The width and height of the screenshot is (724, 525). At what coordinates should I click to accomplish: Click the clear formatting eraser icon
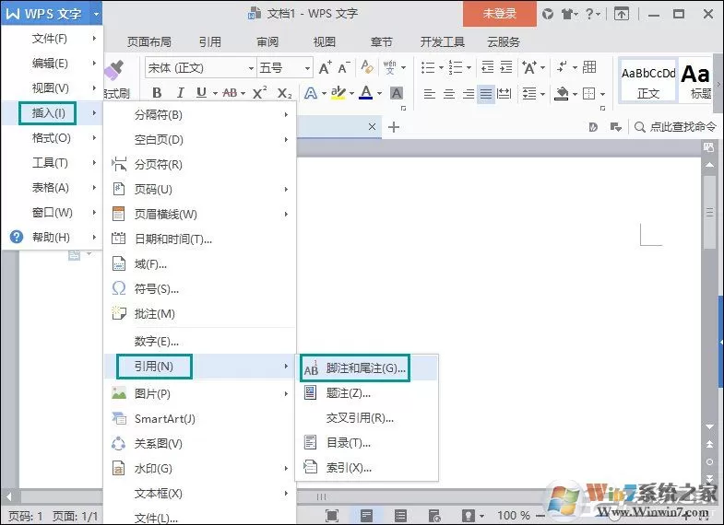coord(367,67)
